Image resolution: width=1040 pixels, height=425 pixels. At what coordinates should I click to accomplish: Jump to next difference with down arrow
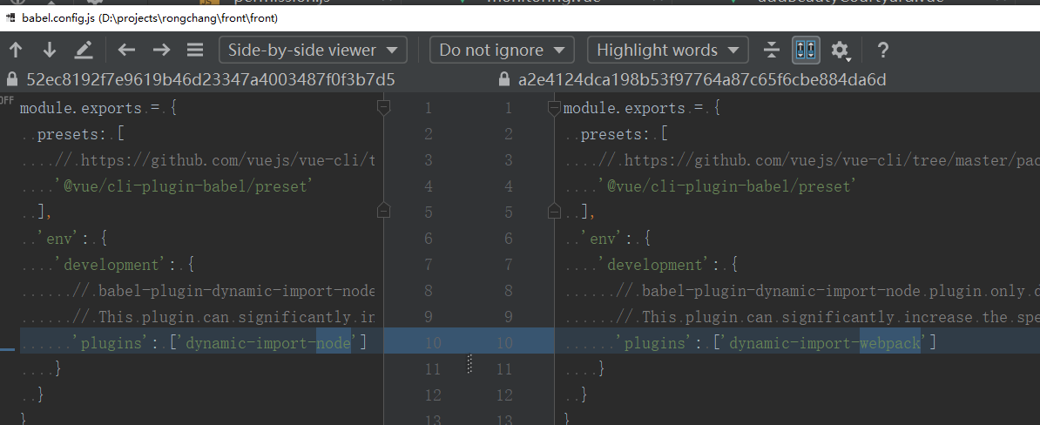pyautogui.click(x=50, y=50)
